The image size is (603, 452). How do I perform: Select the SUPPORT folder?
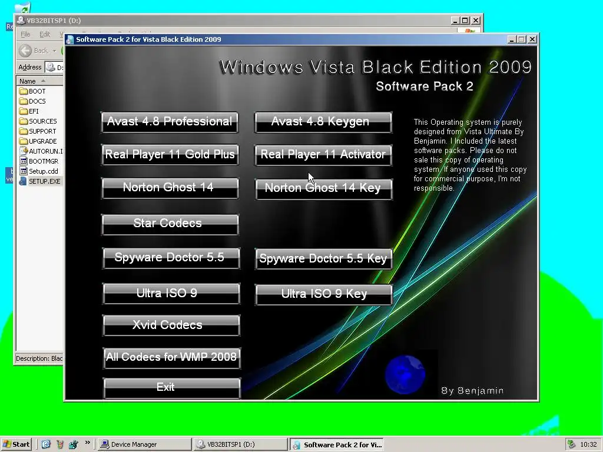38,131
